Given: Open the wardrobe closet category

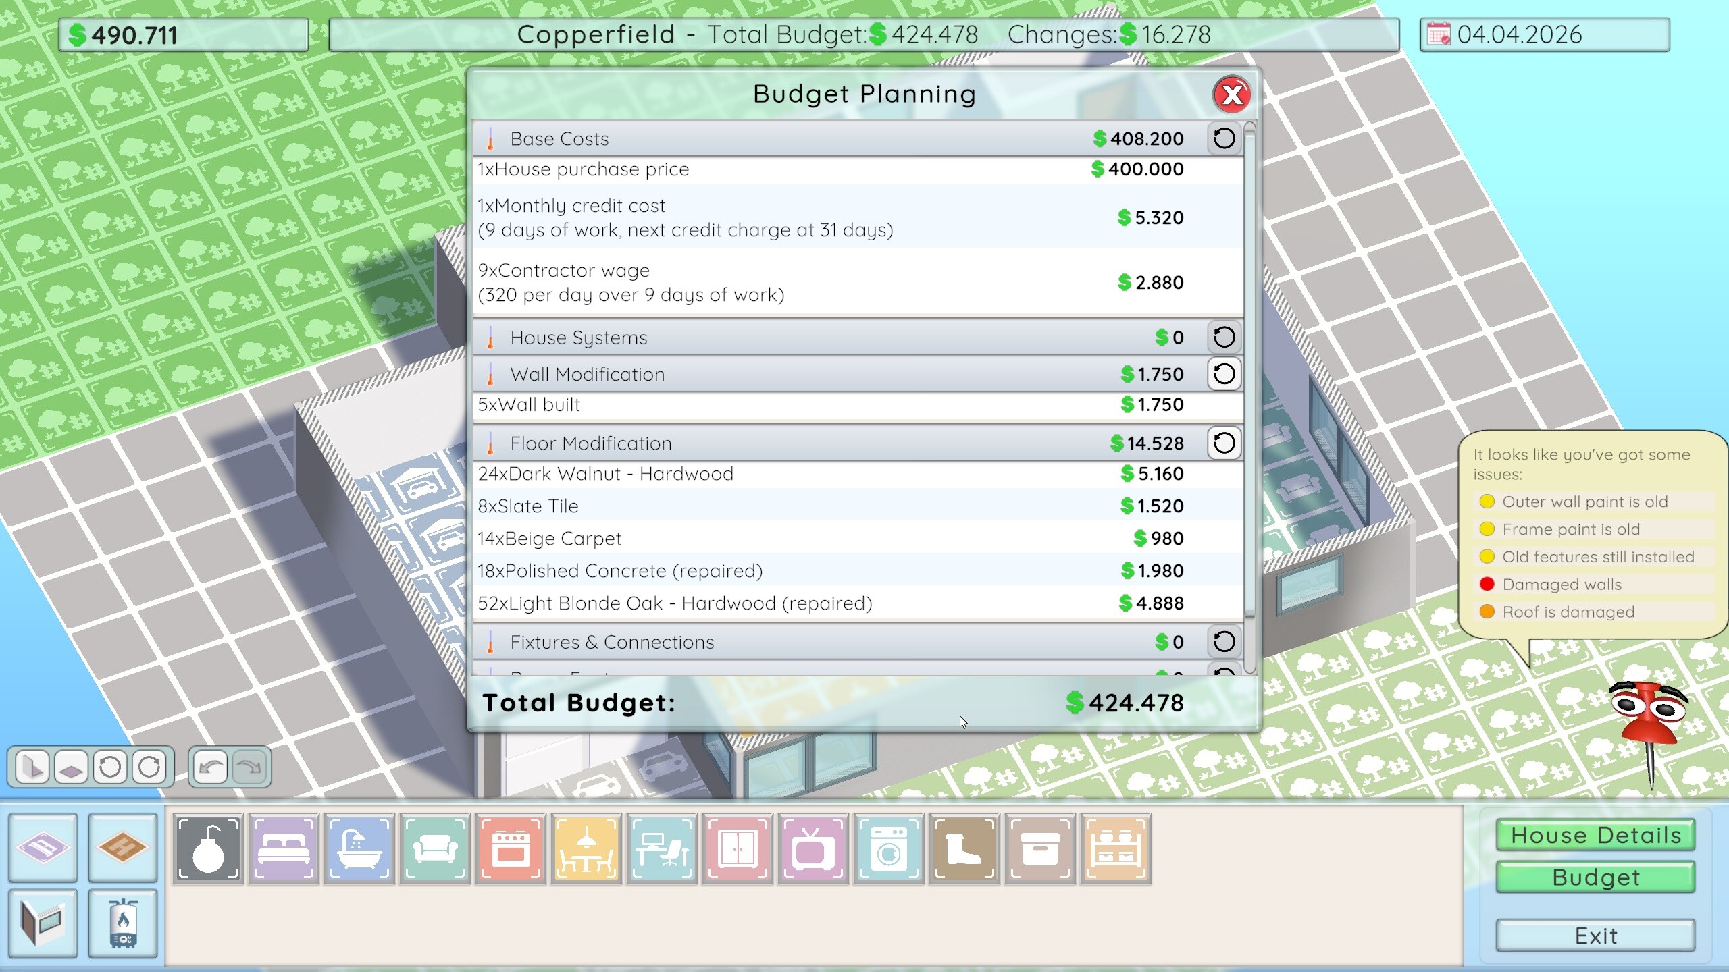Looking at the screenshot, I should pyautogui.click(x=738, y=849).
